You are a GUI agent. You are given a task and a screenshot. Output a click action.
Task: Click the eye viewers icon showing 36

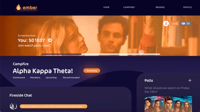pyautogui.click(x=183, y=24)
